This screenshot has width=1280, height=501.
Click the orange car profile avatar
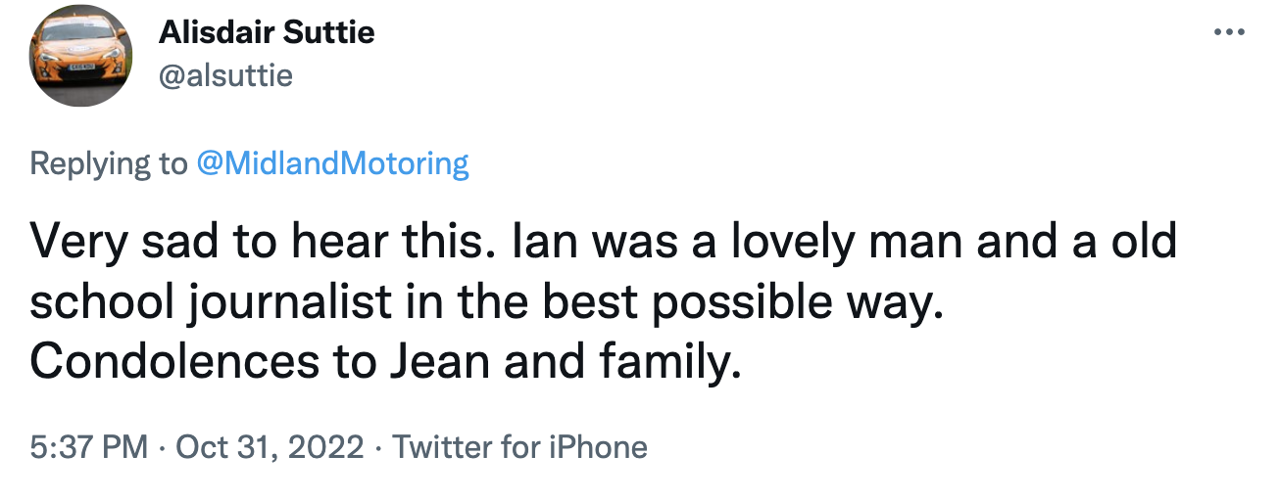80,55
